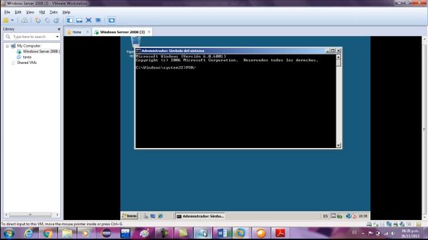This screenshot has width=428, height=240.
Task: Click the library panel horizontal scrollbar
Action: 30,215
